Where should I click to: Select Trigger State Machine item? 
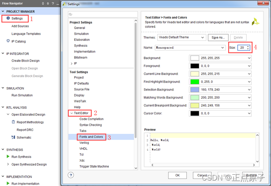click(x=94, y=166)
